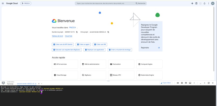Click the Cloud Shell activation icon in header

click(x=200, y=4)
